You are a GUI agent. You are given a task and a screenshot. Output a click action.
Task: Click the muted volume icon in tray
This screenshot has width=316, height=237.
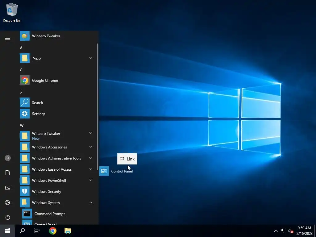tap(291, 231)
